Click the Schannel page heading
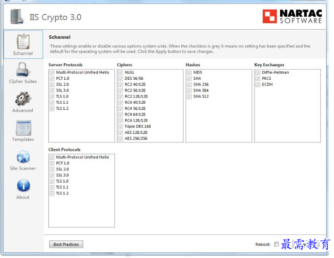This screenshot has width=334, height=258. (59, 37)
